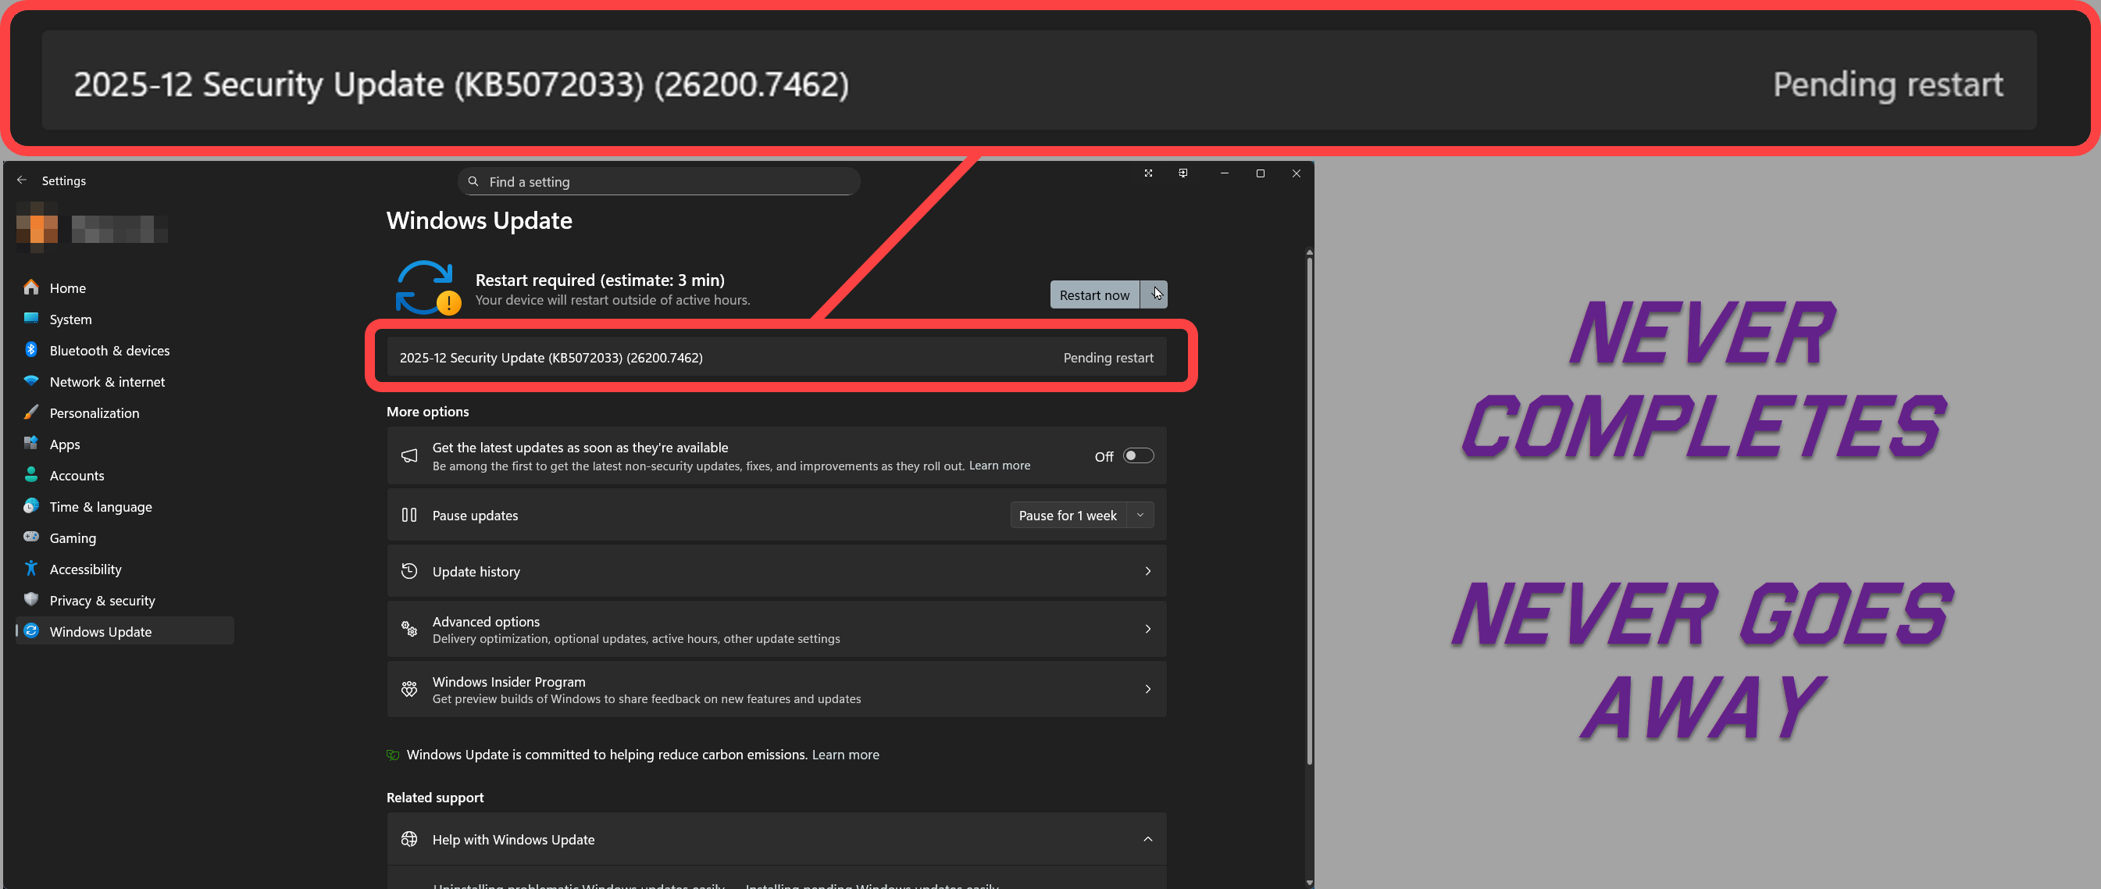Viewport: 2101px width, 889px height.
Task: Click the search magnifier icon
Action: click(473, 181)
